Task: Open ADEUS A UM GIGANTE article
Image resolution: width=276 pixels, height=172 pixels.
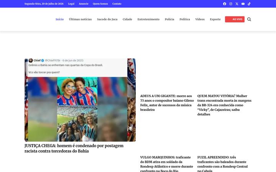Action: pyautogui.click(x=167, y=103)
